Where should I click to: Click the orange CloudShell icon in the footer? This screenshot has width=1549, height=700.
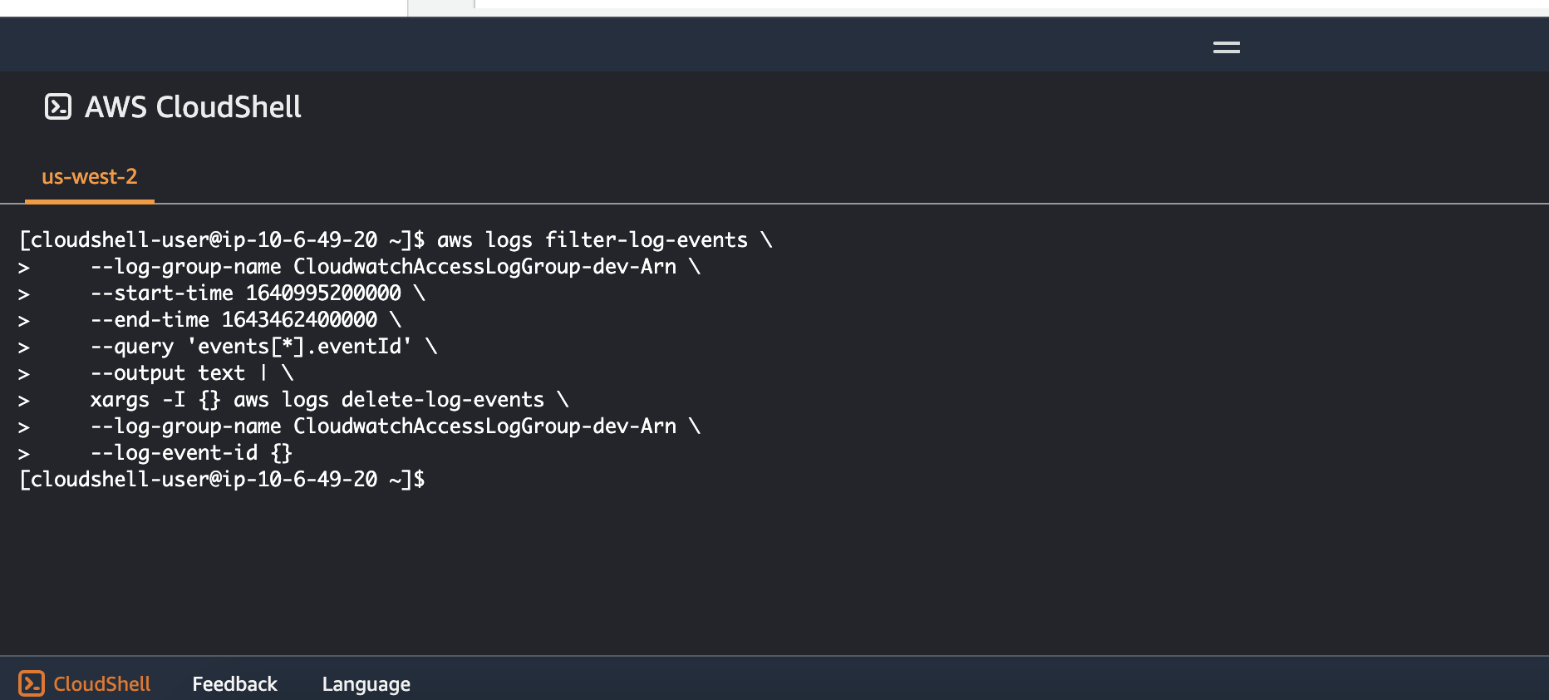pos(32,683)
